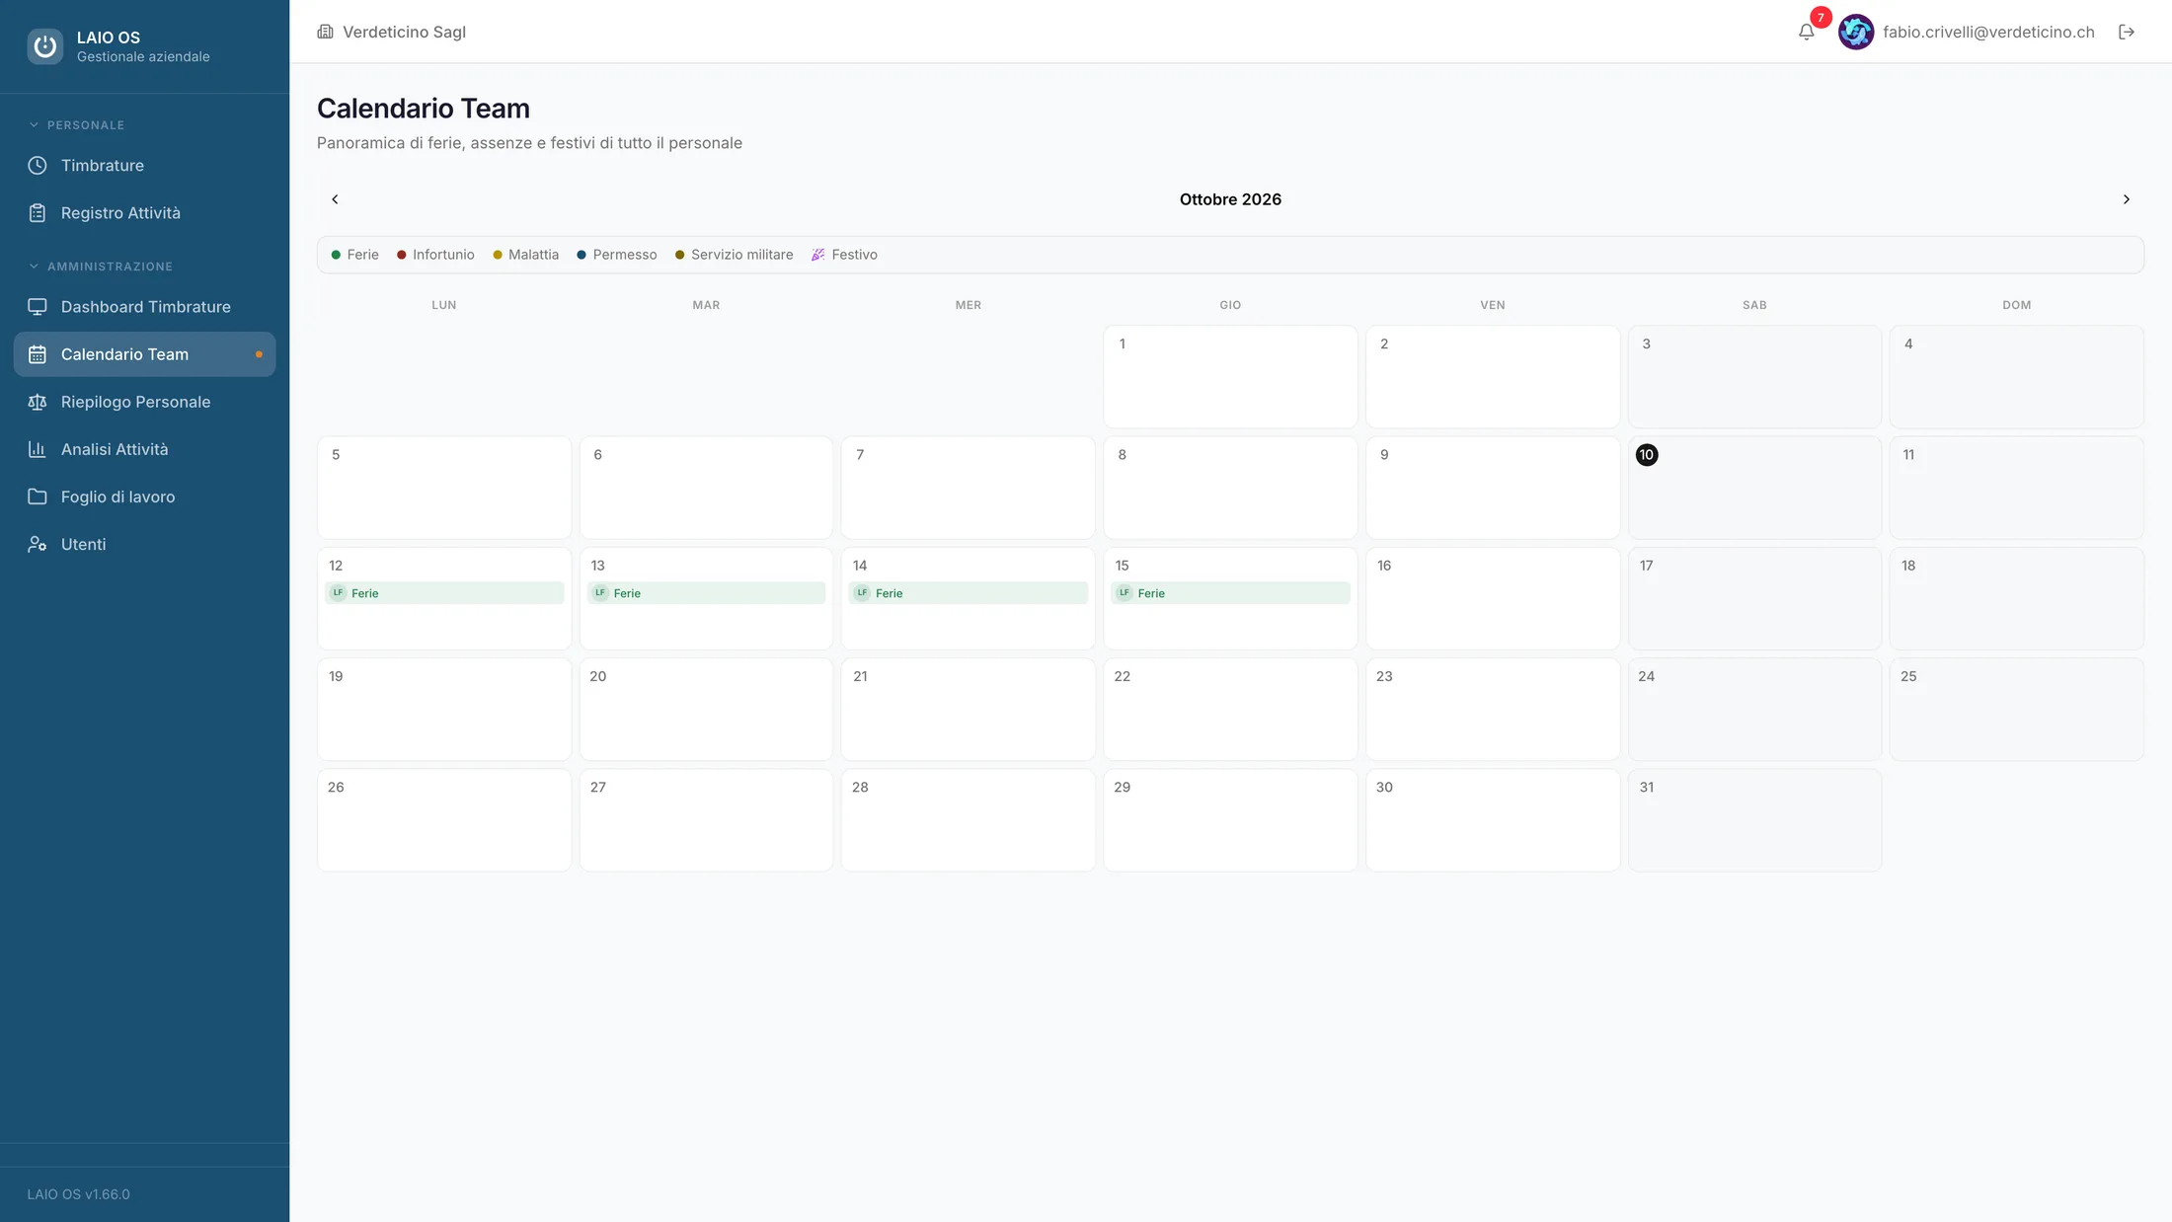Collapse the AMMINISTRAZIONE sidebar section

100,267
